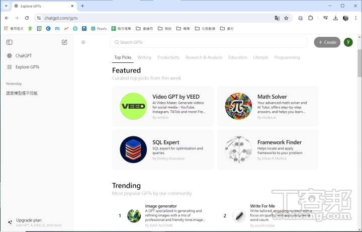Reload the page

tap(27, 18)
